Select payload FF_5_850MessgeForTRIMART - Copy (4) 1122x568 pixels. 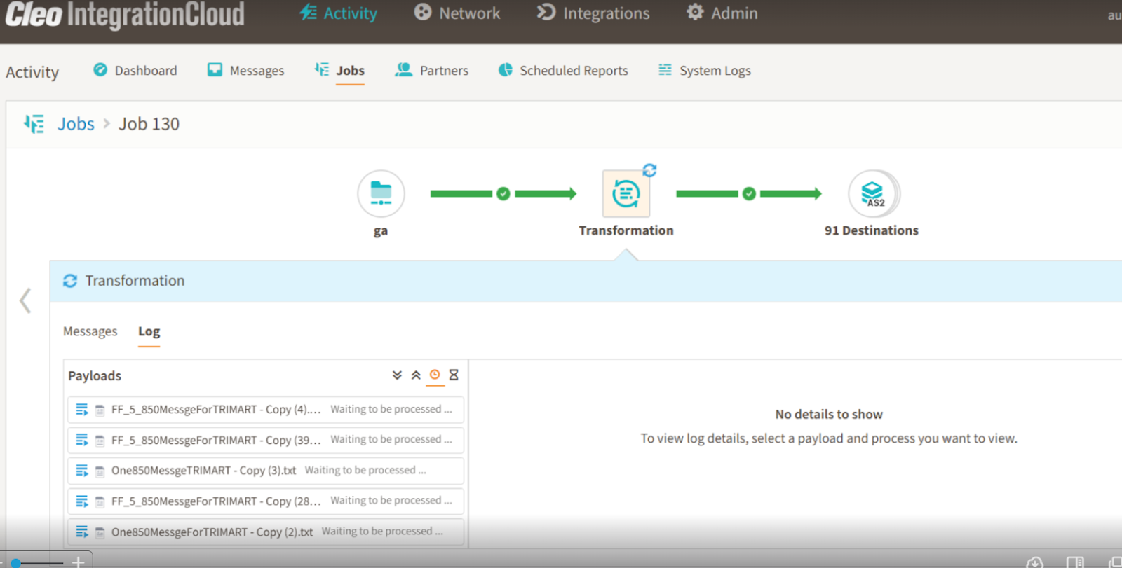(x=266, y=410)
